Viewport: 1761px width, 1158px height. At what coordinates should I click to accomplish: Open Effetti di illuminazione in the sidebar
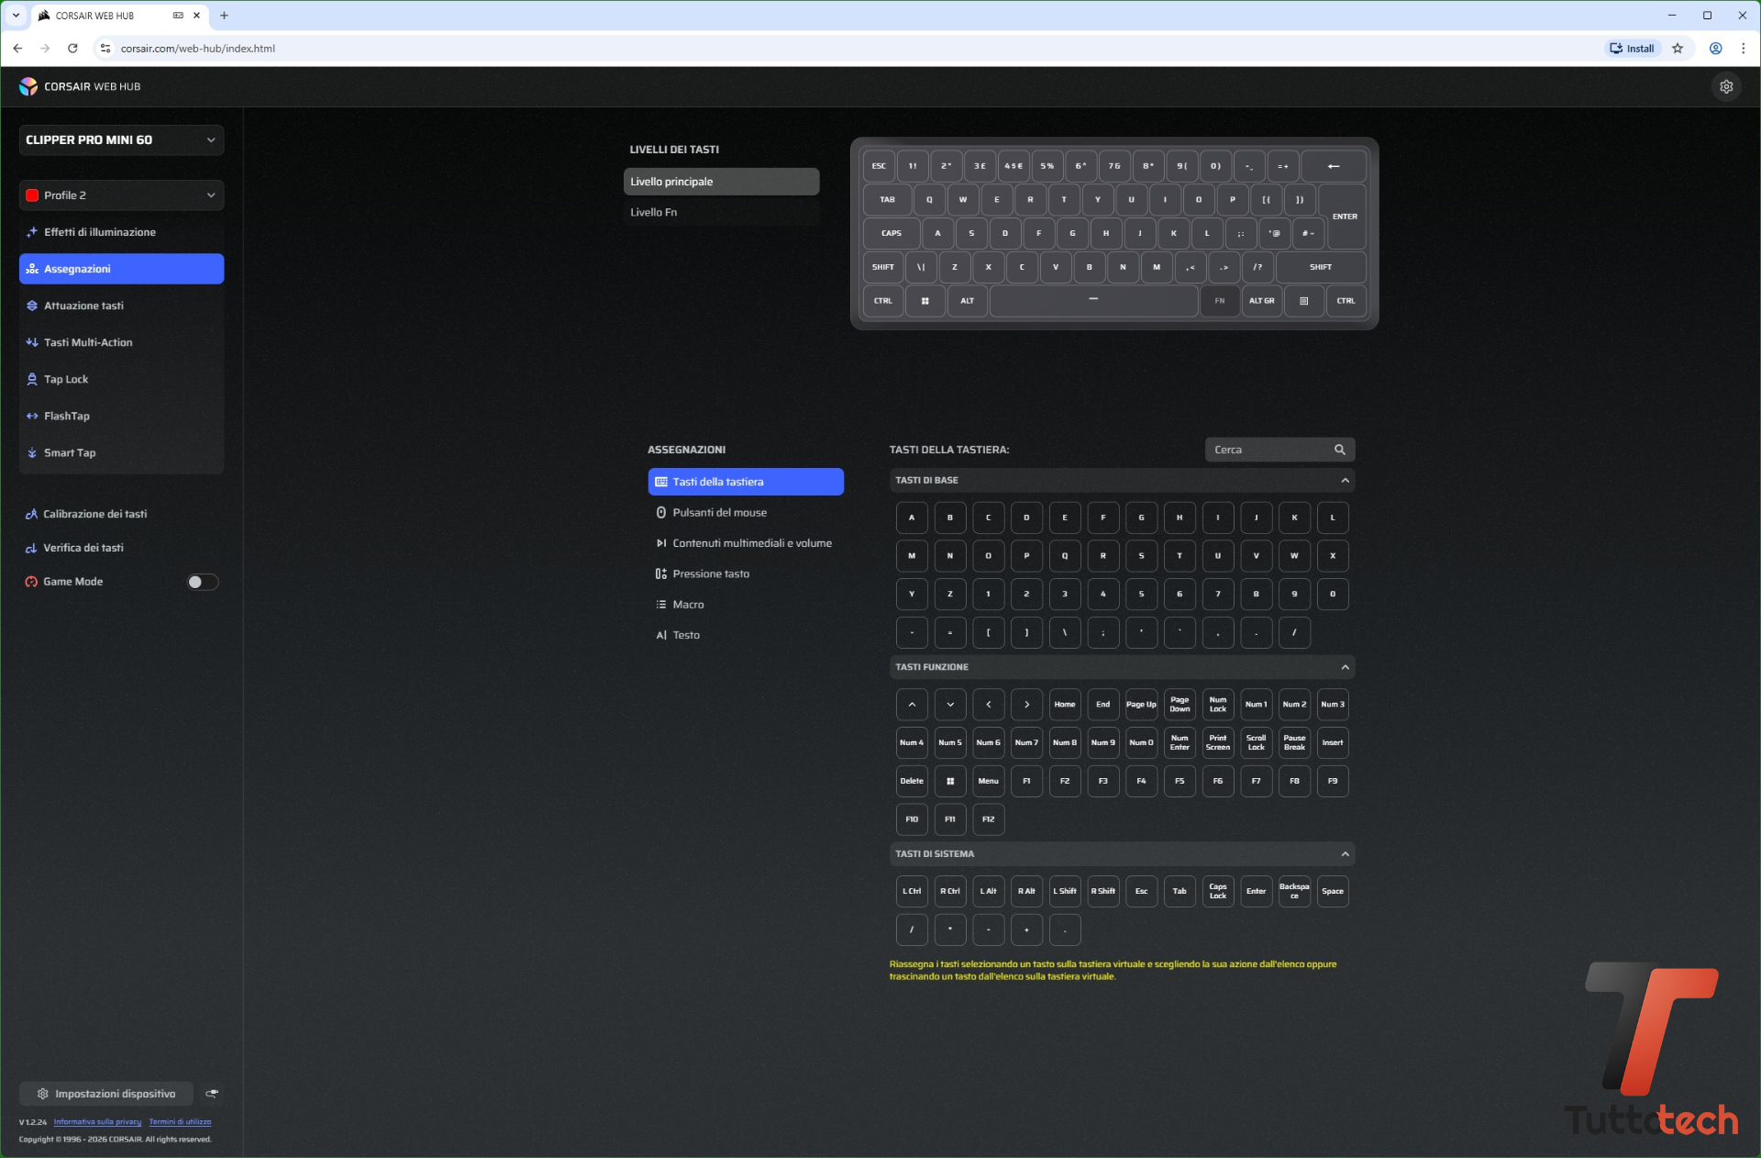click(121, 232)
